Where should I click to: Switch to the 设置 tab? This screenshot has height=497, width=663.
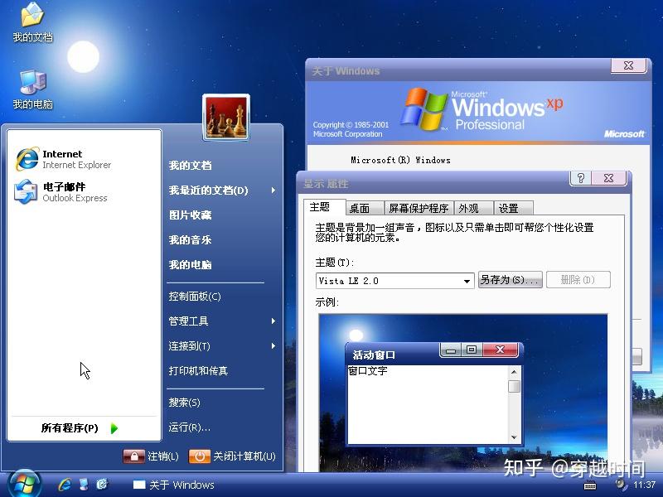(513, 209)
